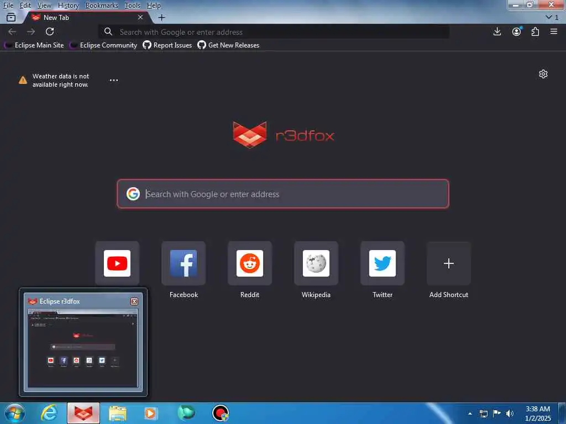Viewport: 566px width, 424px height.
Task: Click the Google logo in search box
Action: (133, 194)
